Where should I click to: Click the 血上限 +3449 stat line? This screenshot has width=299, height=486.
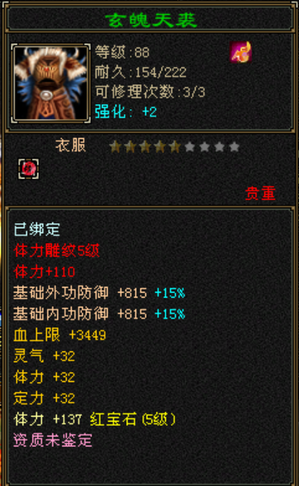click(60, 335)
